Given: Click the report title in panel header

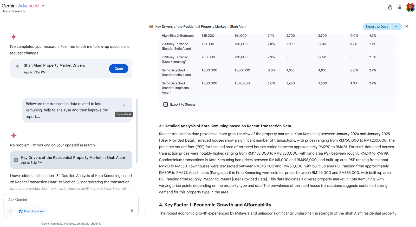Looking at the screenshot, I should point(201,26).
